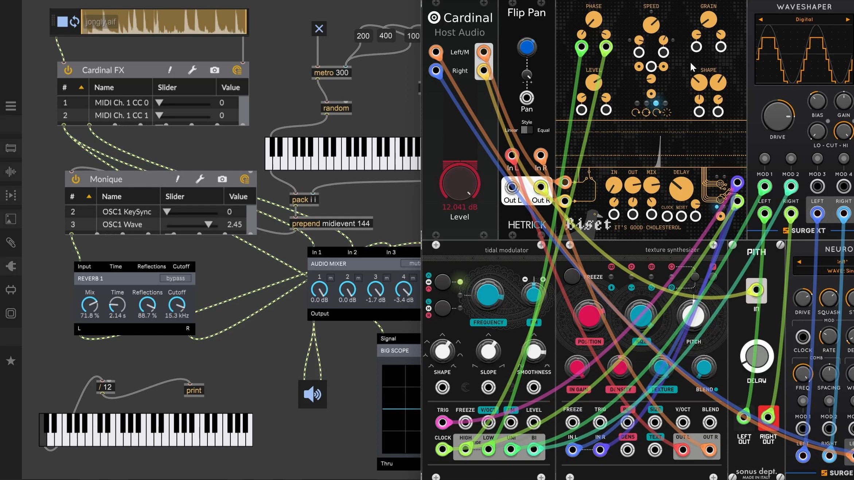Select previous Waveshaper type with left arrow
Image resolution: width=854 pixels, height=480 pixels.
tap(761, 19)
